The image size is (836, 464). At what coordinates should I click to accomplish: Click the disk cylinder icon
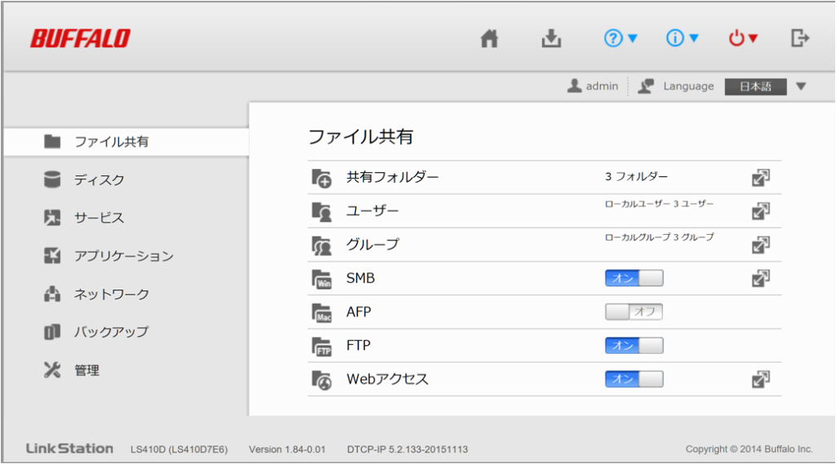coord(52,179)
